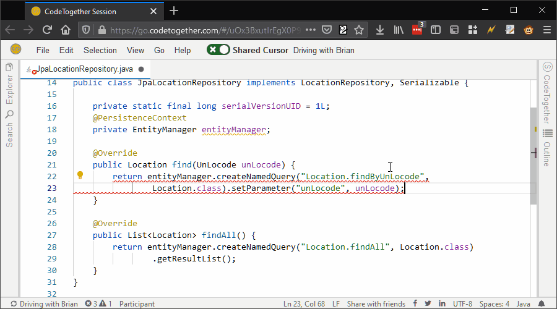Change UTF-8 file encoding selector
557x309 pixels.
(462, 303)
